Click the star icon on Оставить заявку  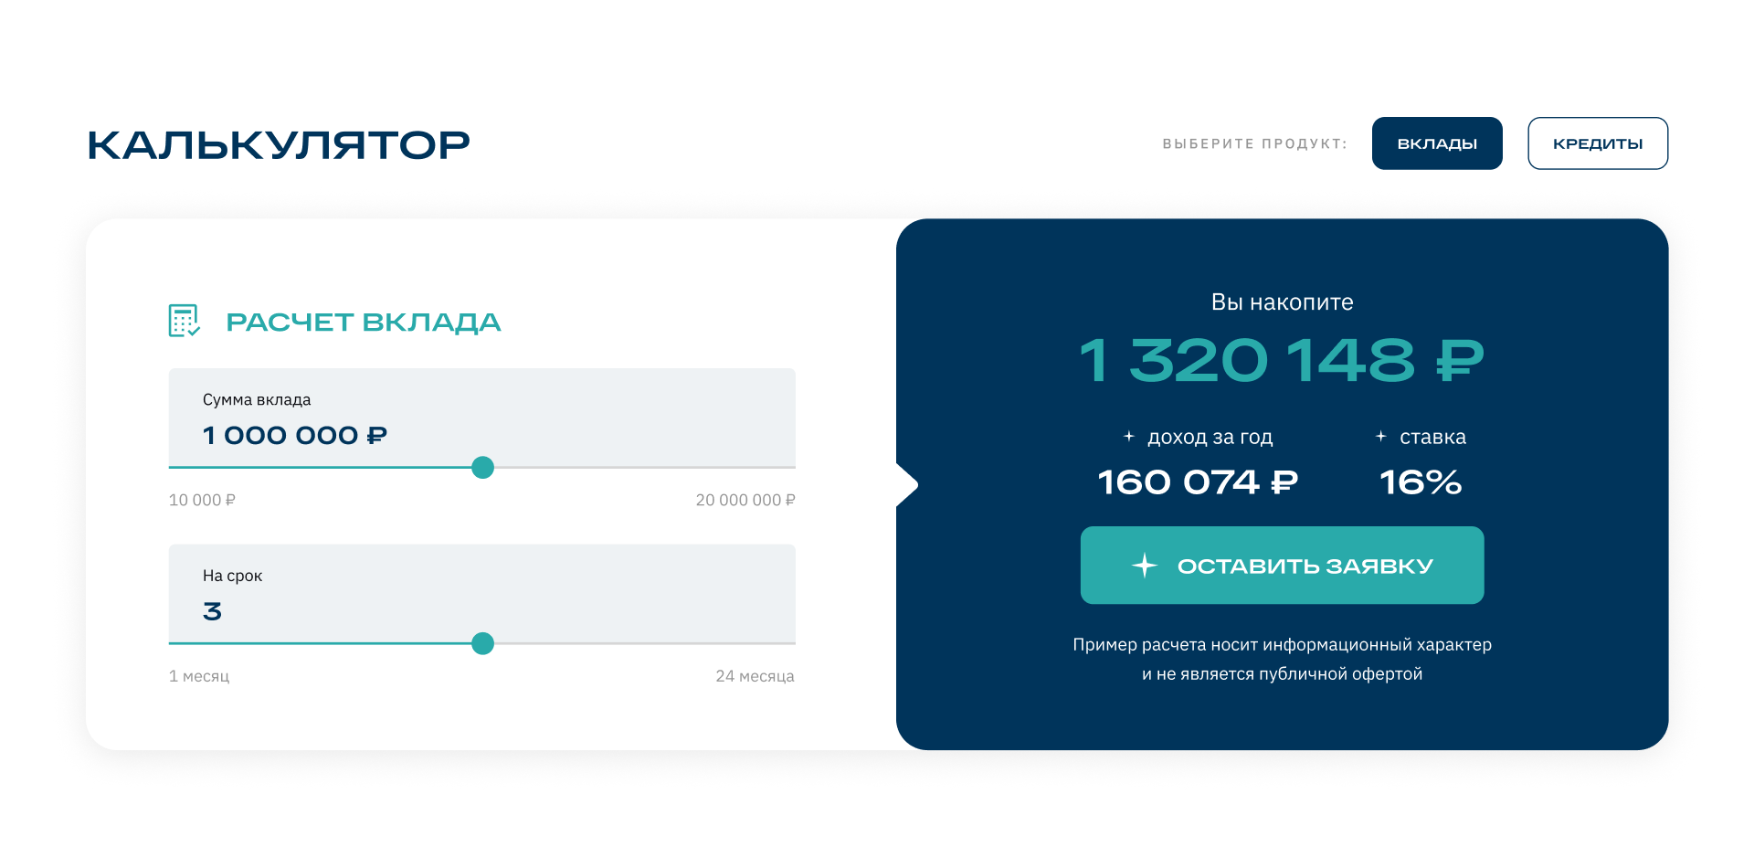[x=1144, y=566]
